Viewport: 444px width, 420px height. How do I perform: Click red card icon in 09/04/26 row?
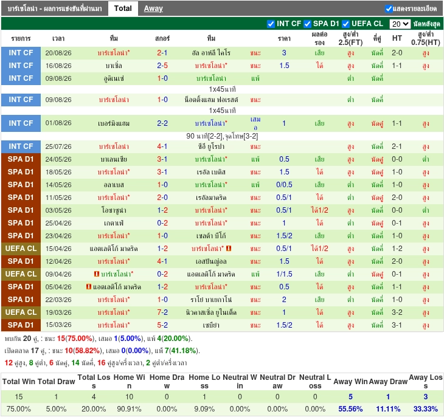click(97, 274)
